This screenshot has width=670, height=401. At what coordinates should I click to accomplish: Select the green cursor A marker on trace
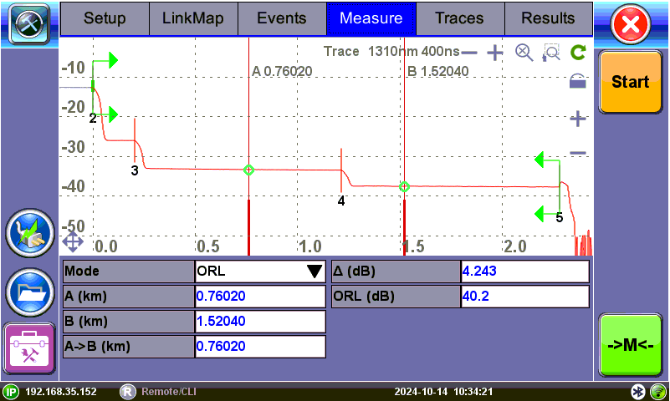[x=248, y=170]
